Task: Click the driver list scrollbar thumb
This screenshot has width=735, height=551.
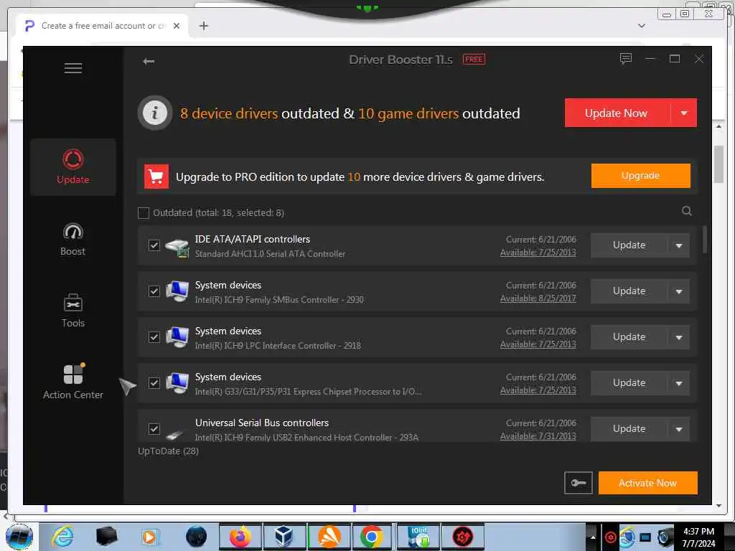Action: [705, 240]
